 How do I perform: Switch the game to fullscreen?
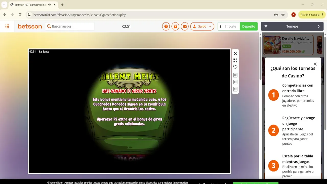[235, 60]
